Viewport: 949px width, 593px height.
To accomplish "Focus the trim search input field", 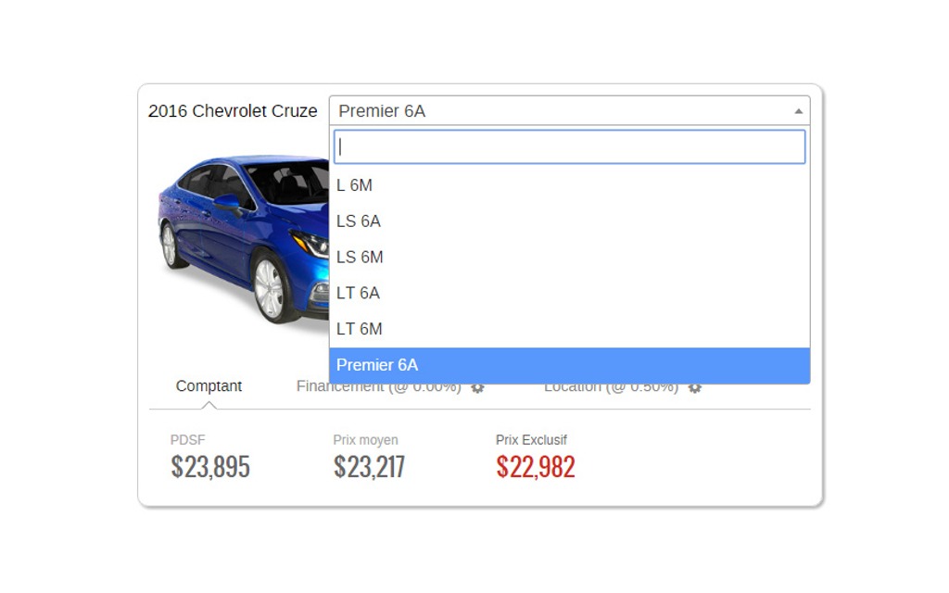I will 569,147.
